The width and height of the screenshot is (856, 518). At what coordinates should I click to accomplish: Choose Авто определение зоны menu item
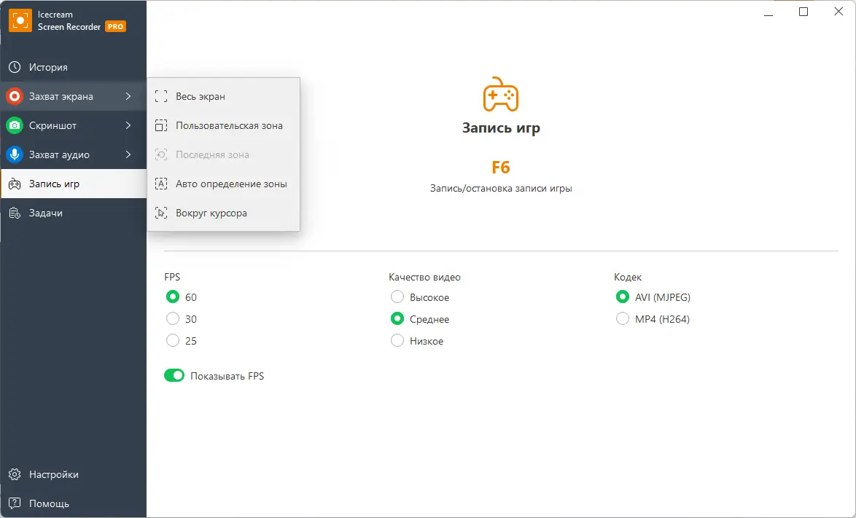(231, 184)
